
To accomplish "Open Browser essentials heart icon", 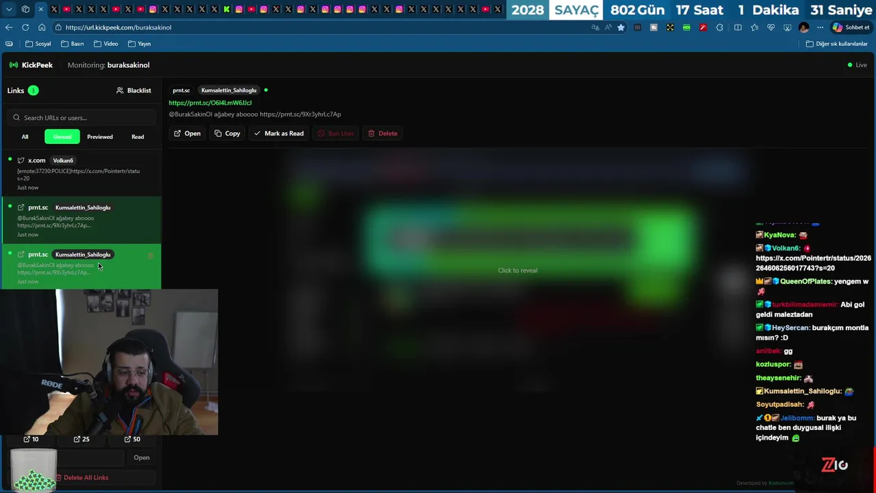I will click(771, 27).
